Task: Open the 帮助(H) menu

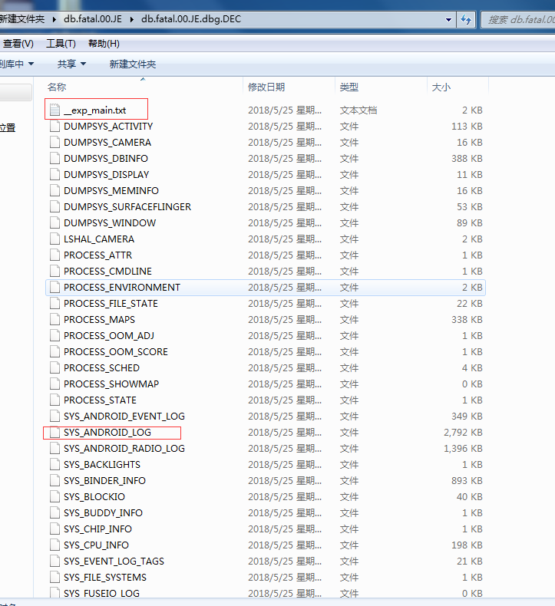Action: pos(104,44)
